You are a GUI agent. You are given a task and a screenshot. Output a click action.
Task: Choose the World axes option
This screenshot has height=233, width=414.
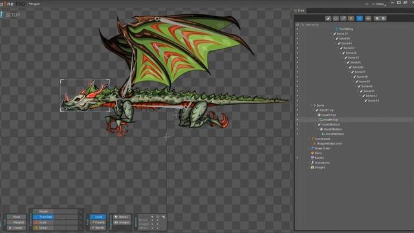pos(98,228)
